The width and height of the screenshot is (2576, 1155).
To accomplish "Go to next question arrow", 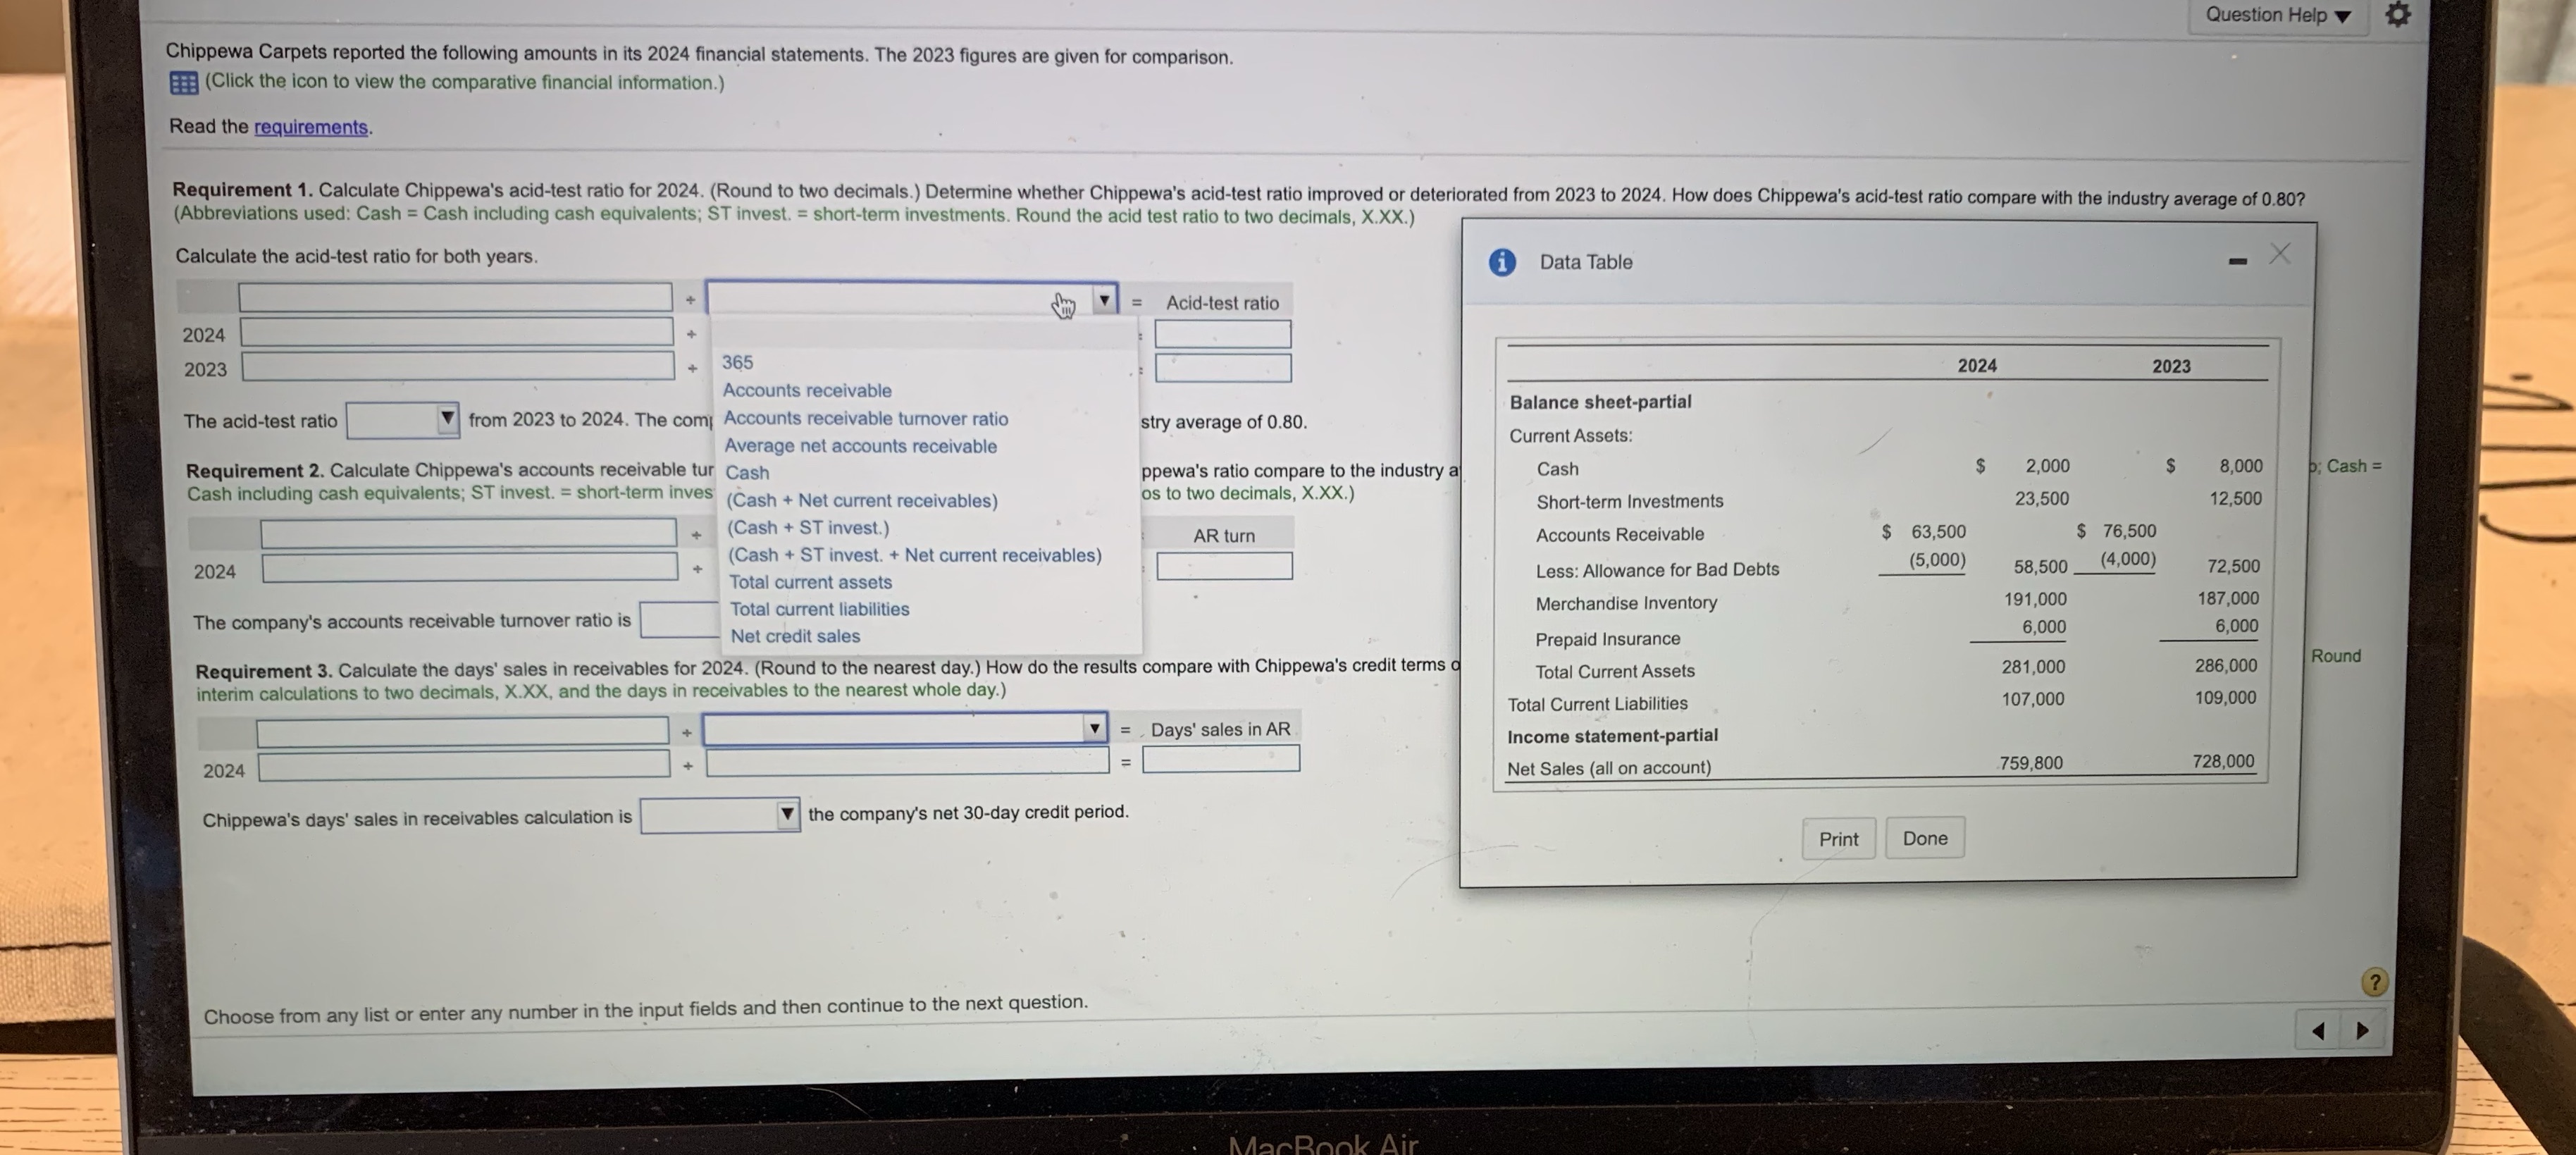I will tap(2363, 1030).
